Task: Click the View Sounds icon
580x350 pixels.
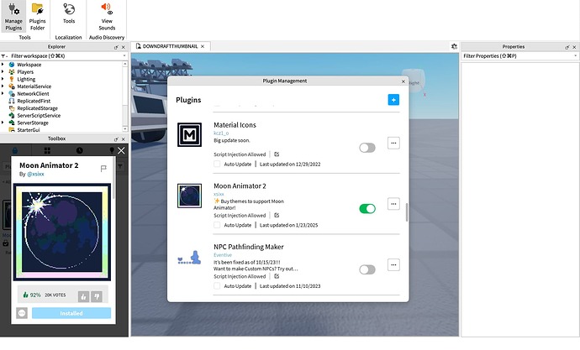Action: 107,8
